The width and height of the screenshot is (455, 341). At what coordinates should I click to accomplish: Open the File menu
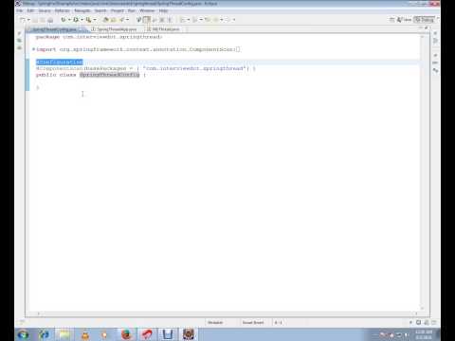pyautogui.click(x=20, y=10)
